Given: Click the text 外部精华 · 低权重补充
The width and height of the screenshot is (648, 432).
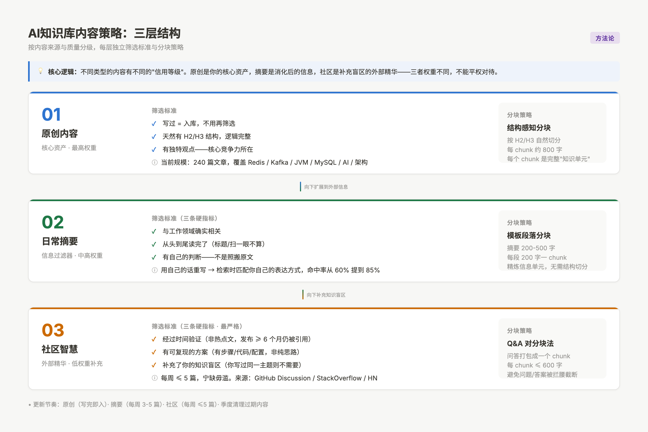Looking at the screenshot, I should (x=72, y=364).
